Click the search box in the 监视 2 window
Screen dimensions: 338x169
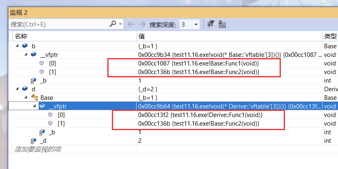(x=66, y=24)
